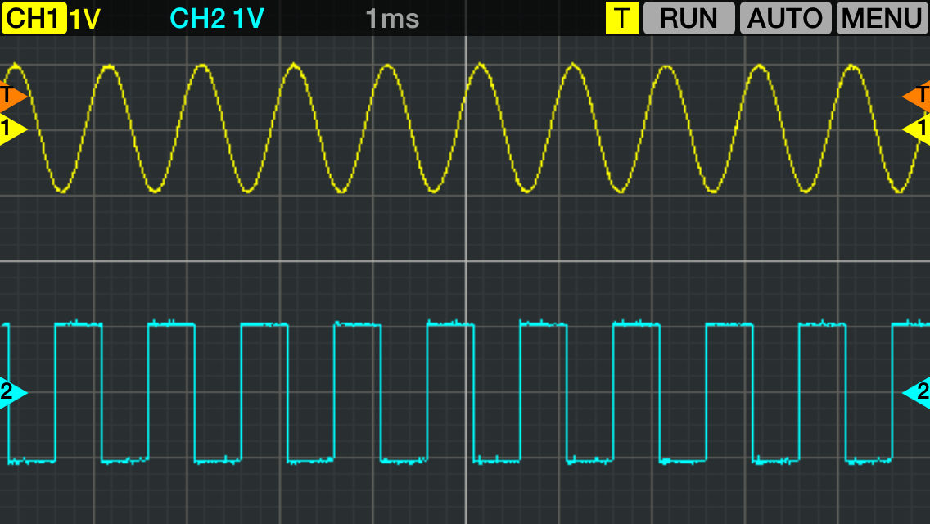Tap the right cyan channel 2 marker
Image resolution: width=930 pixels, height=524 pixels.
pyautogui.click(x=917, y=393)
